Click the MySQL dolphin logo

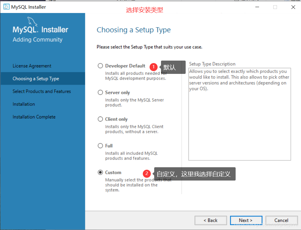[x=32, y=21]
